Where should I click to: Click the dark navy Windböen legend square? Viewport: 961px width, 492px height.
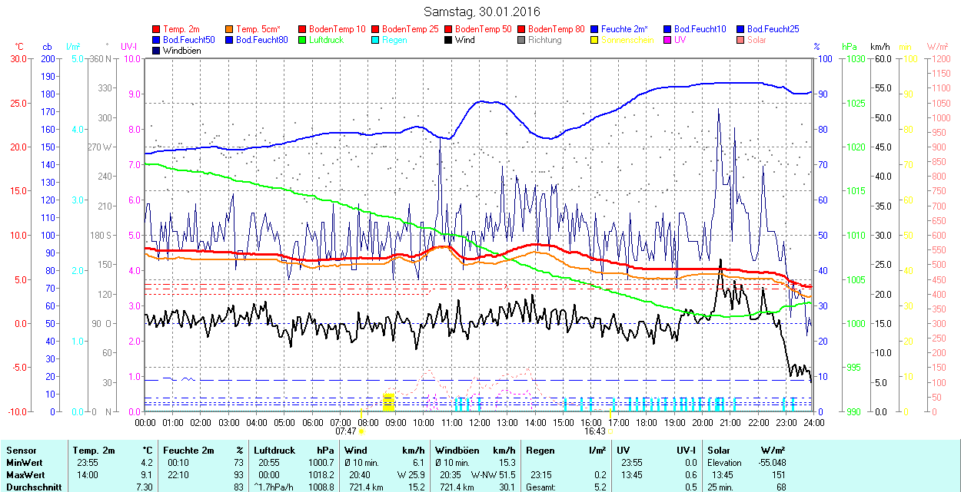pos(156,51)
